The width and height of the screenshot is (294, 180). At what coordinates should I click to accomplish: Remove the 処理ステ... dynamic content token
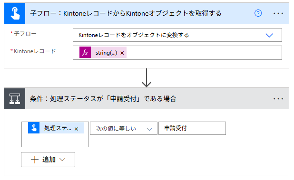(76, 129)
